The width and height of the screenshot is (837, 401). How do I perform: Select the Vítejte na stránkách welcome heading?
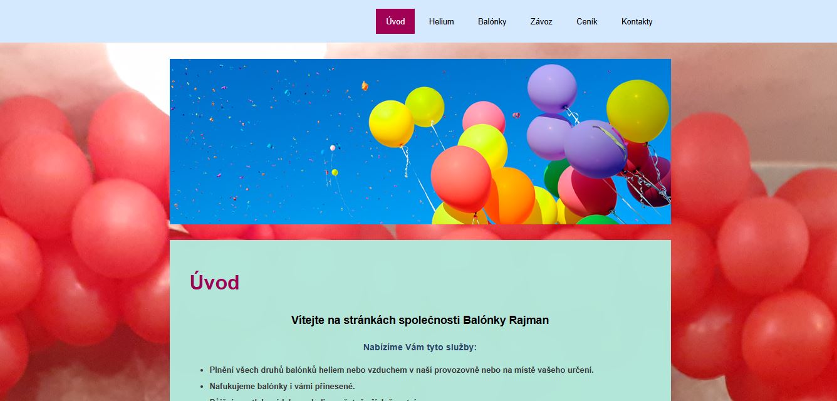pos(420,320)
